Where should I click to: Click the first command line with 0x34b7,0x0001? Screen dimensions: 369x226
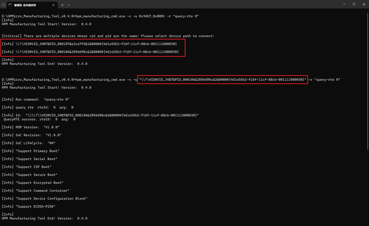click(100, 16)
